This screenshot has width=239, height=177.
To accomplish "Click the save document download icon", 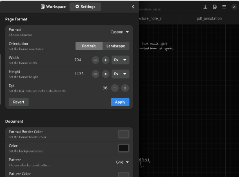I will [x=205, y=7].
